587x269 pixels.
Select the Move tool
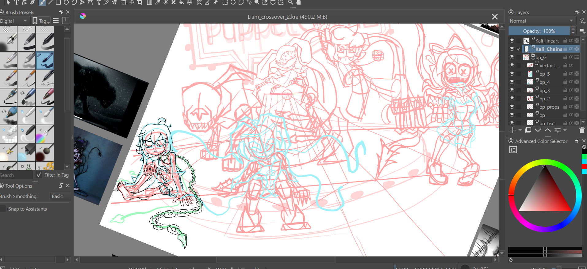click(132, 2)
